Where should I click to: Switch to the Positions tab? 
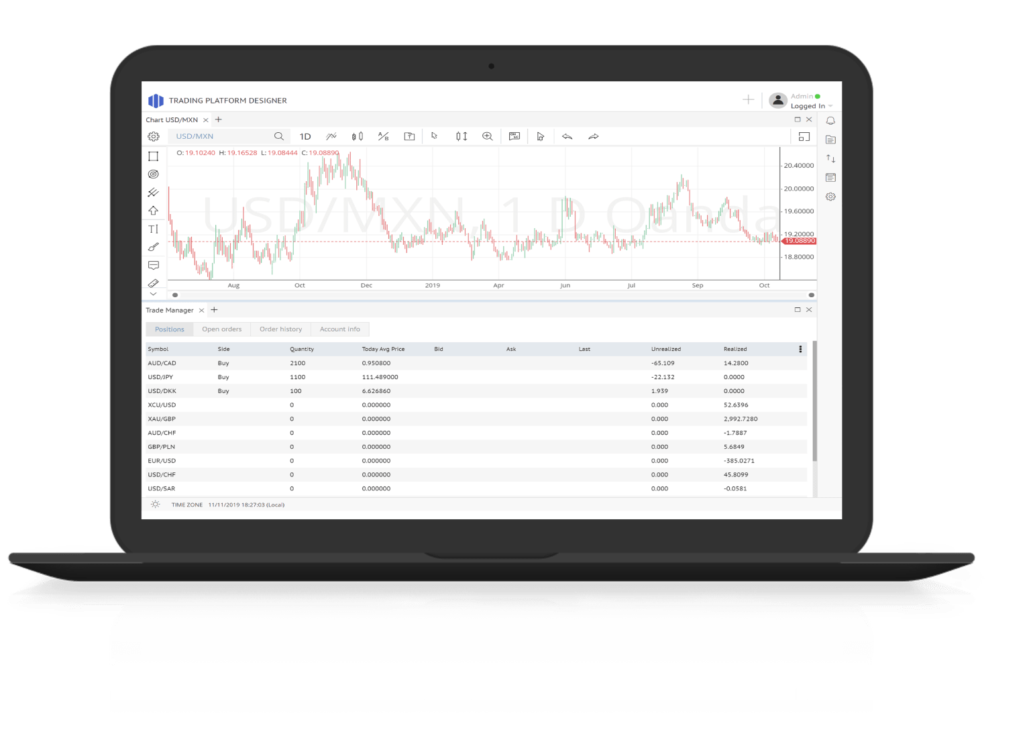pyautogui.click(x=170, y=329)
